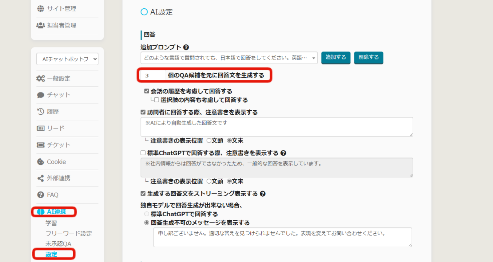Enable 標準ChatGPTで回答する際 注意書き checkbox
The image size is (493, 262).
143,153
